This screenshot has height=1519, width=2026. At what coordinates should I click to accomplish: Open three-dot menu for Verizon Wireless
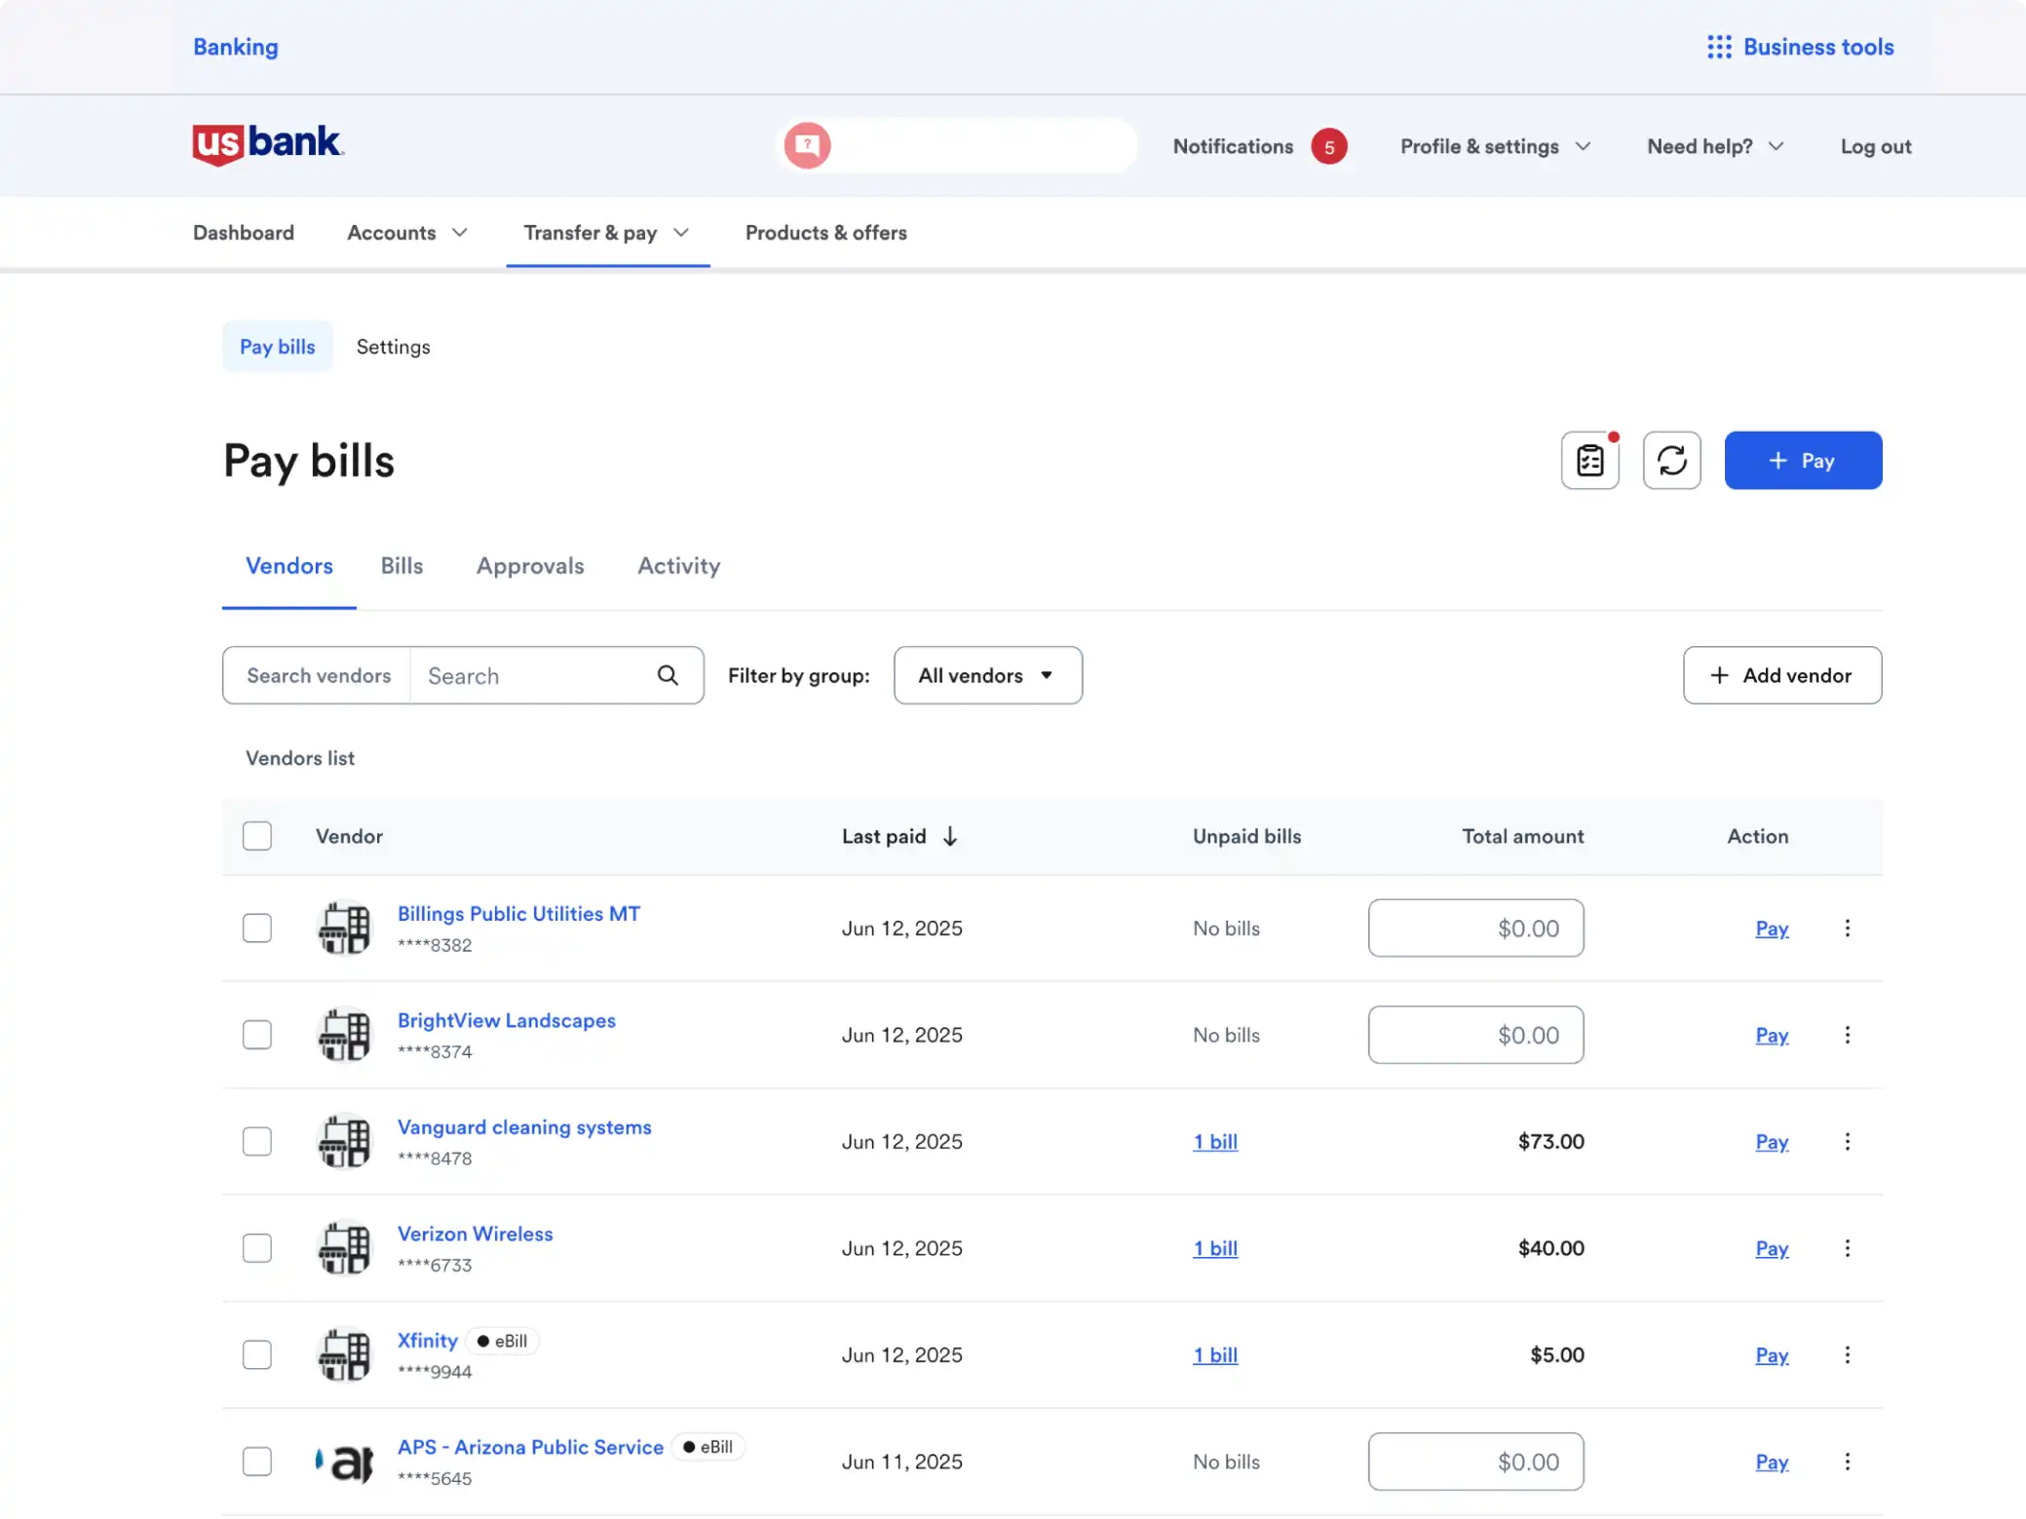[1847, 1248]
